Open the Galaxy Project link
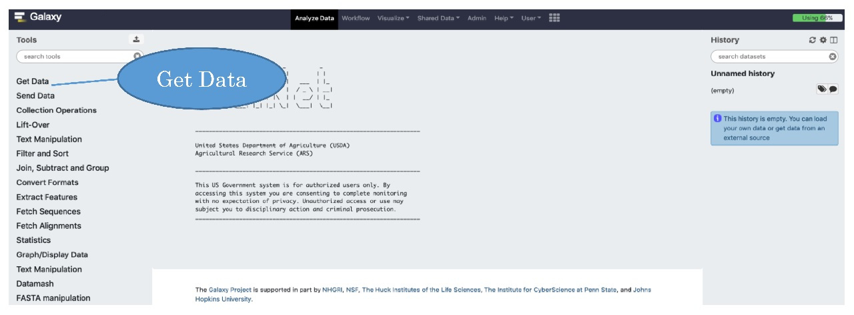This screenshot has height=315, width=854. (230, 290)
